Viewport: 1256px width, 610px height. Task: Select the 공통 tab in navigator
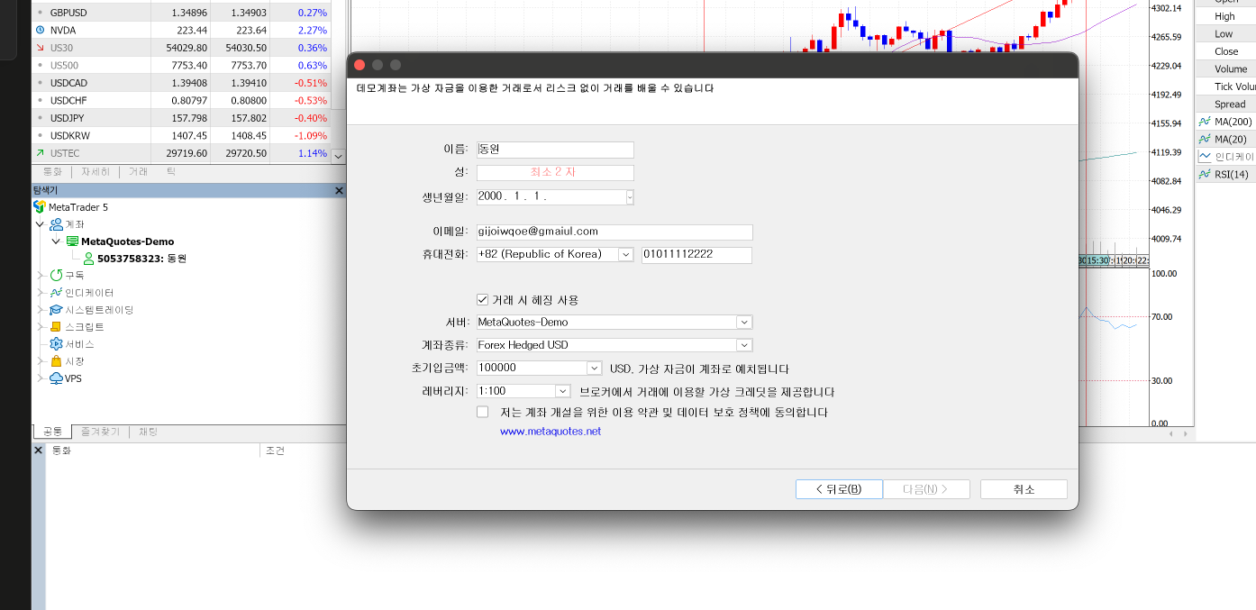click(x=52, y=432)
